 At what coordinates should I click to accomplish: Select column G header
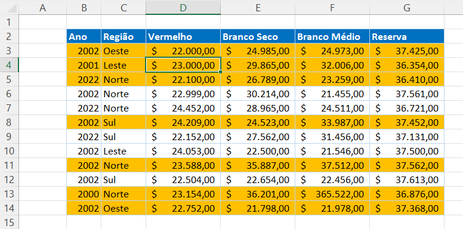point(407,7)
